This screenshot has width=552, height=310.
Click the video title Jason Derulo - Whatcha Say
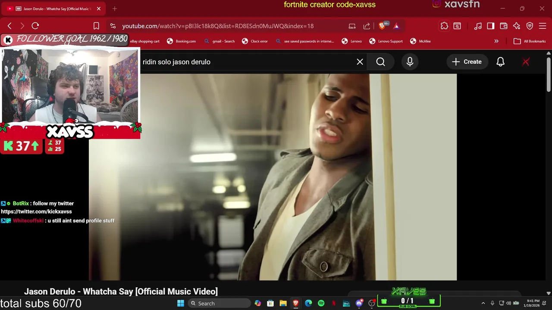point(121,291)
